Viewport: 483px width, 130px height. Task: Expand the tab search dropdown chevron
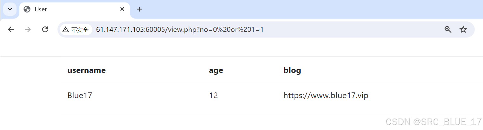click(10, 9)
